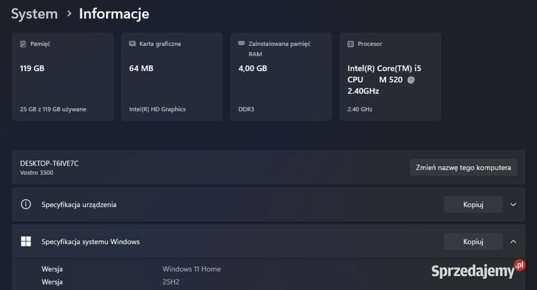Viewport: 537px width, 290px height.
Task: Click the DESKTOP-T6IVE7C computer name
Action: click(49, 163)
